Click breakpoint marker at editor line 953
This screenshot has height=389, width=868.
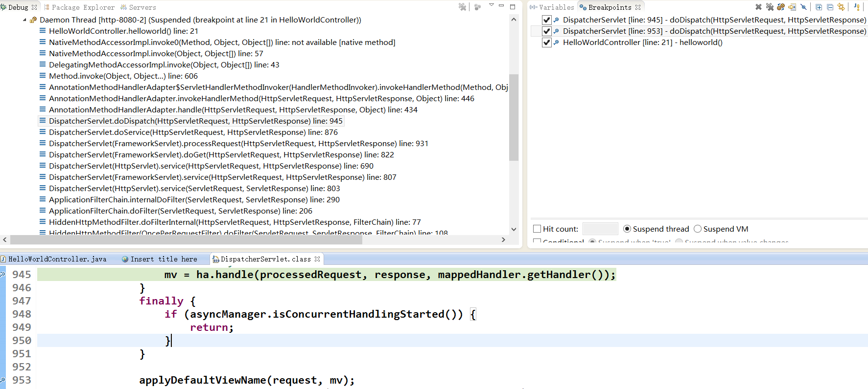pyautogui.click(x=2, y=380)
